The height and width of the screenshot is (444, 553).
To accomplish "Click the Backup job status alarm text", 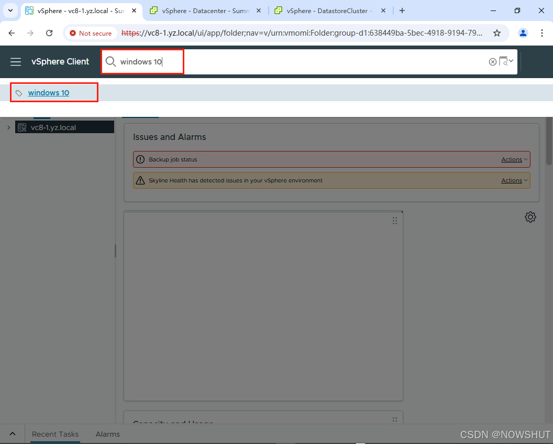I will point(173,159).
